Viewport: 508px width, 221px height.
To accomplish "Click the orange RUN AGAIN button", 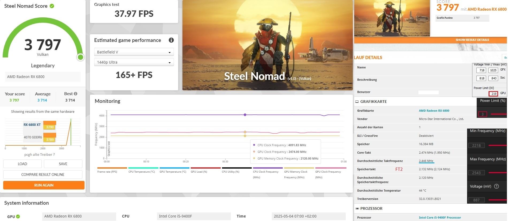I will tap(44, 185).
